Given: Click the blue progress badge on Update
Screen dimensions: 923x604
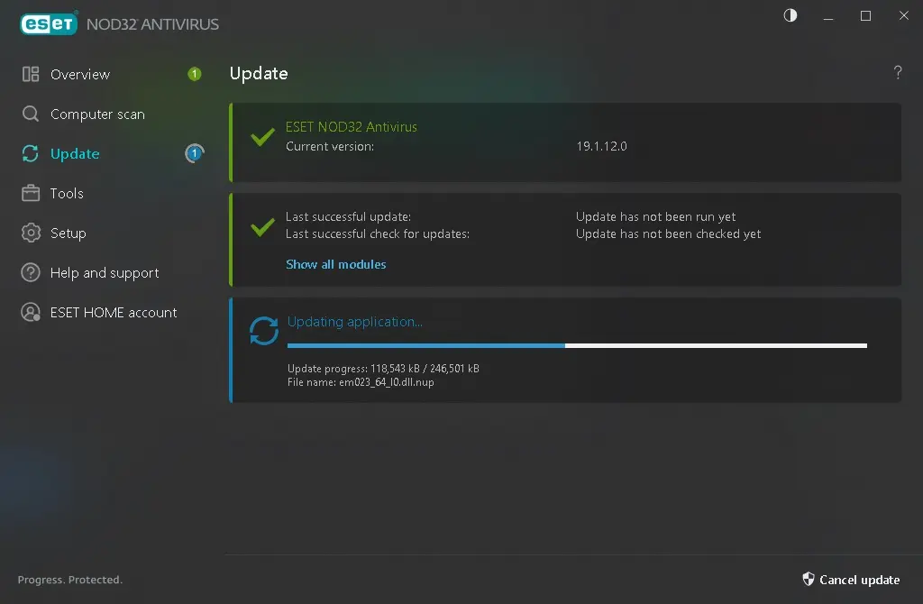Looking at the screenshot, I should [x=195, y=153].
